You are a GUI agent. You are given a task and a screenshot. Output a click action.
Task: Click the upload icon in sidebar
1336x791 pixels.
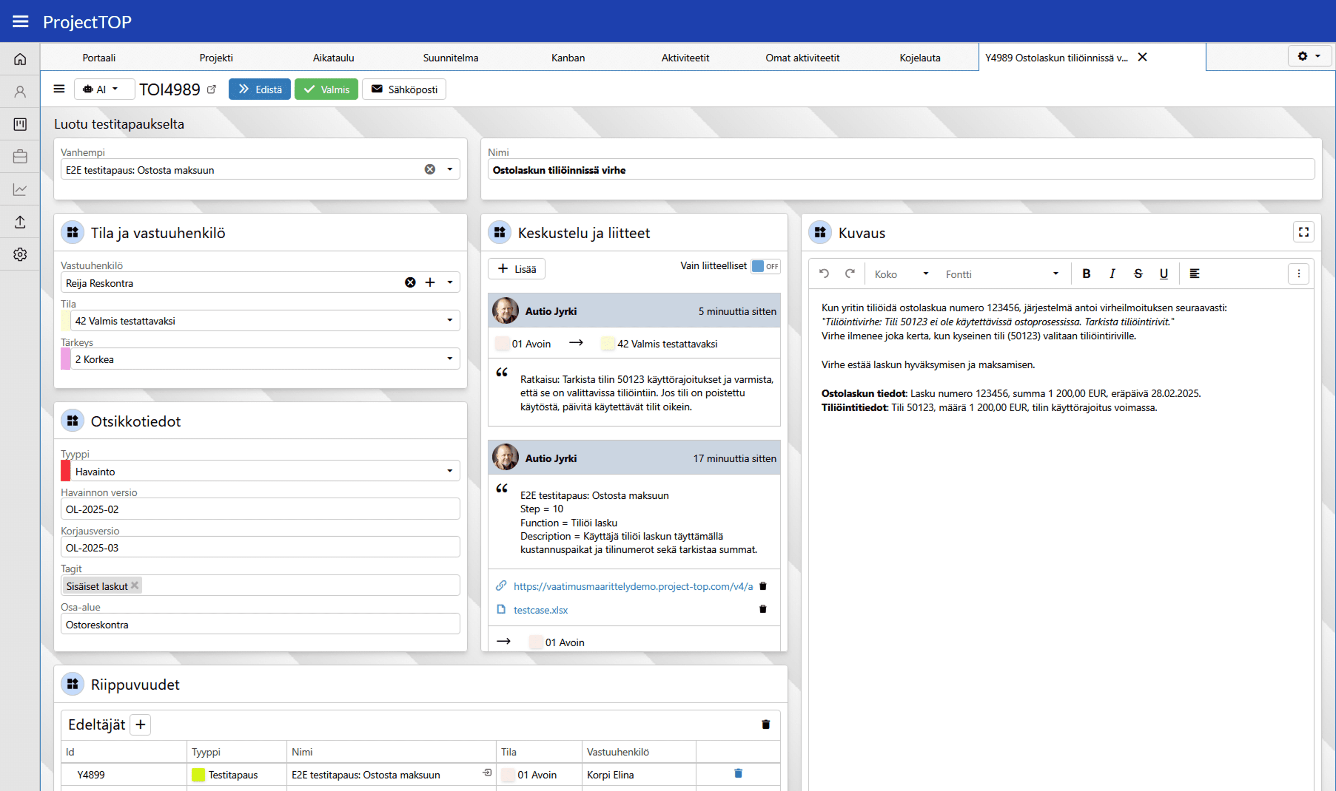click(20, 222)
